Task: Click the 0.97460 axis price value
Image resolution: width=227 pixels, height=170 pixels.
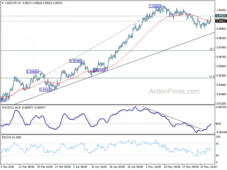Action: point(221,48)
